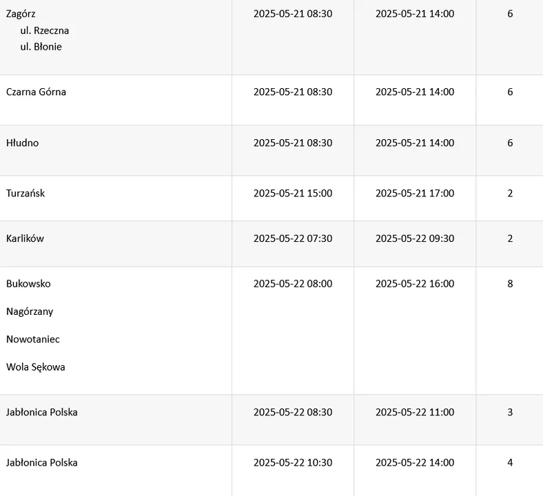Screen dimensions: 543x496
Task: Click the ul. Błonie street entry
Action: click(x=41, y=47)
